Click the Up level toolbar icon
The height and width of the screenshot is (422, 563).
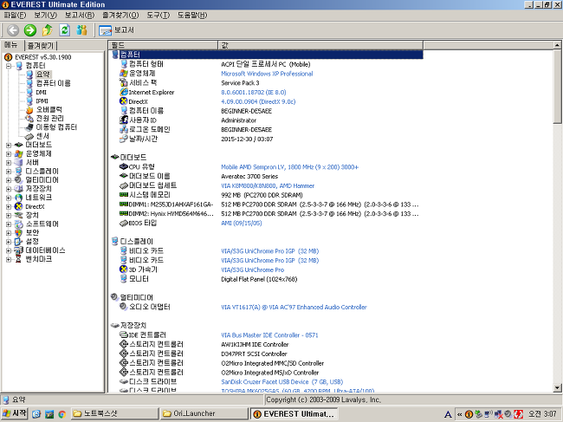tap(48, 30)
